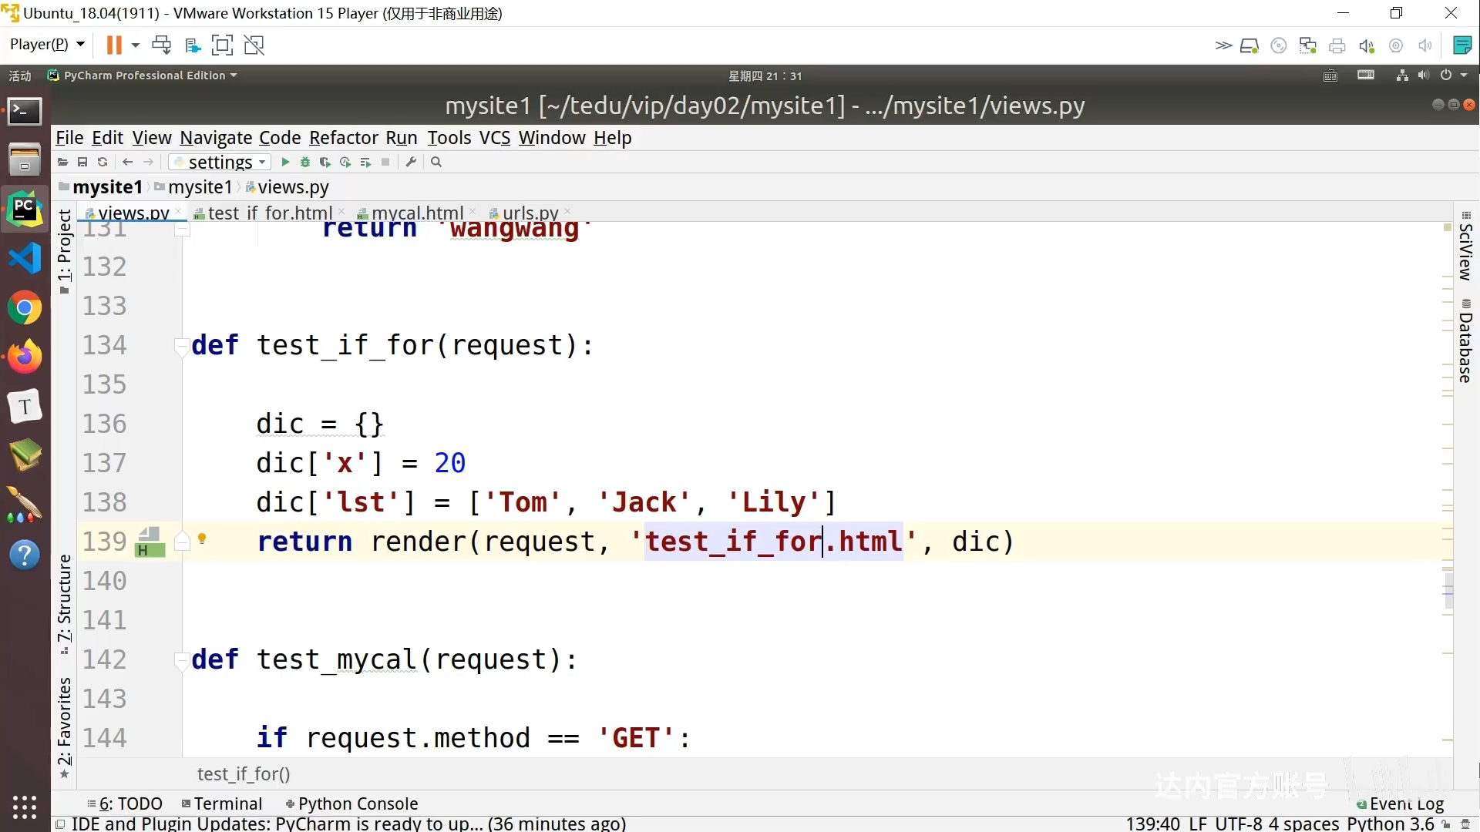Open the Refactor menu
1480x832 pixels.
(x=344, y=138)
